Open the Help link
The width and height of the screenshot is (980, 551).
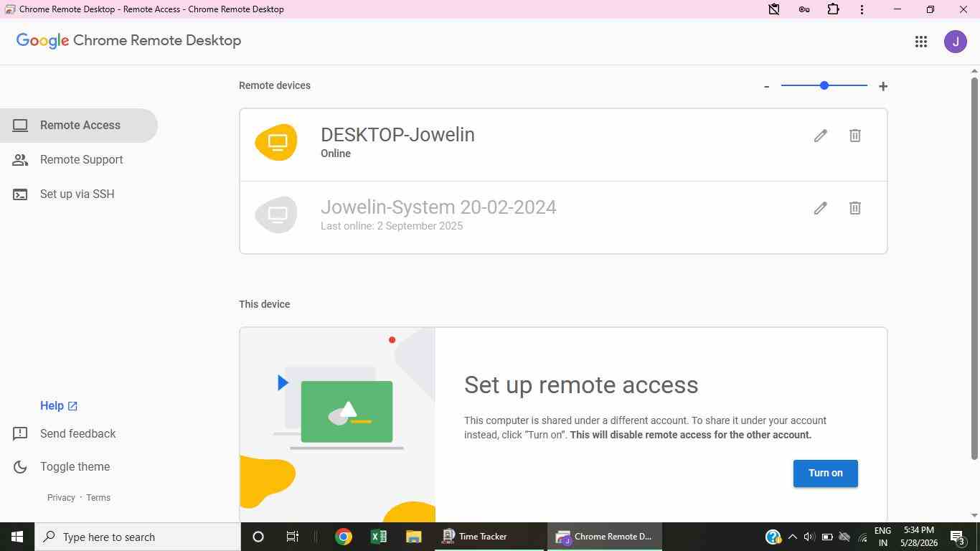click(59, 406)
